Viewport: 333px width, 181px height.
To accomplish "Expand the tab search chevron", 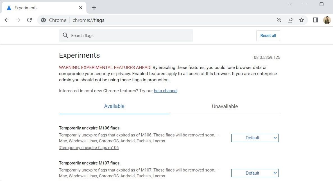I will pos(289,4).
